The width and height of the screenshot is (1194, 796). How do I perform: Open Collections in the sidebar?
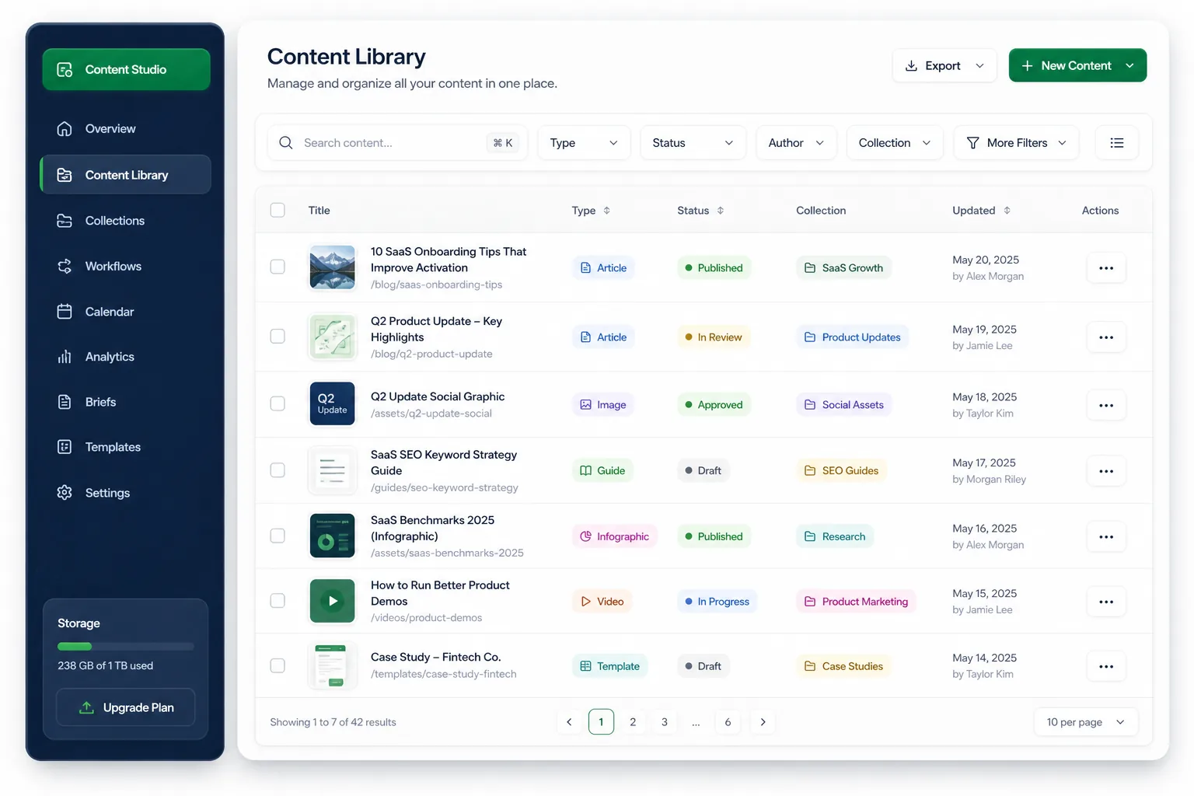pyautogui.click(x=125, y=221)
